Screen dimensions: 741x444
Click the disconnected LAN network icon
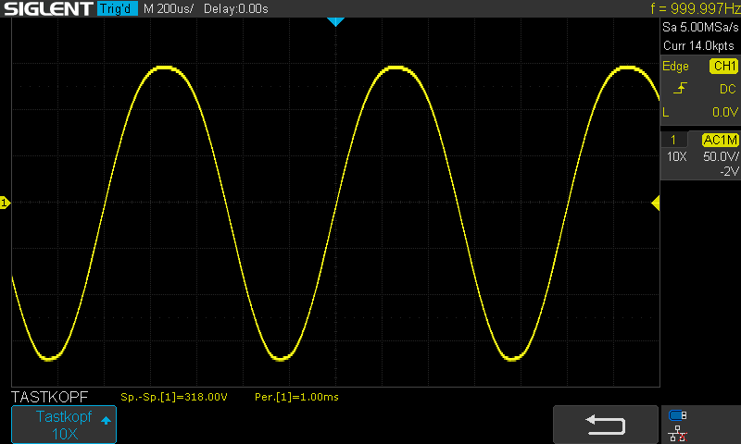click(678, 433)
